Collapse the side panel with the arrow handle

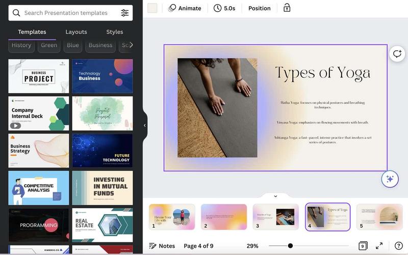pyautogui.click(x=145, y=125)
